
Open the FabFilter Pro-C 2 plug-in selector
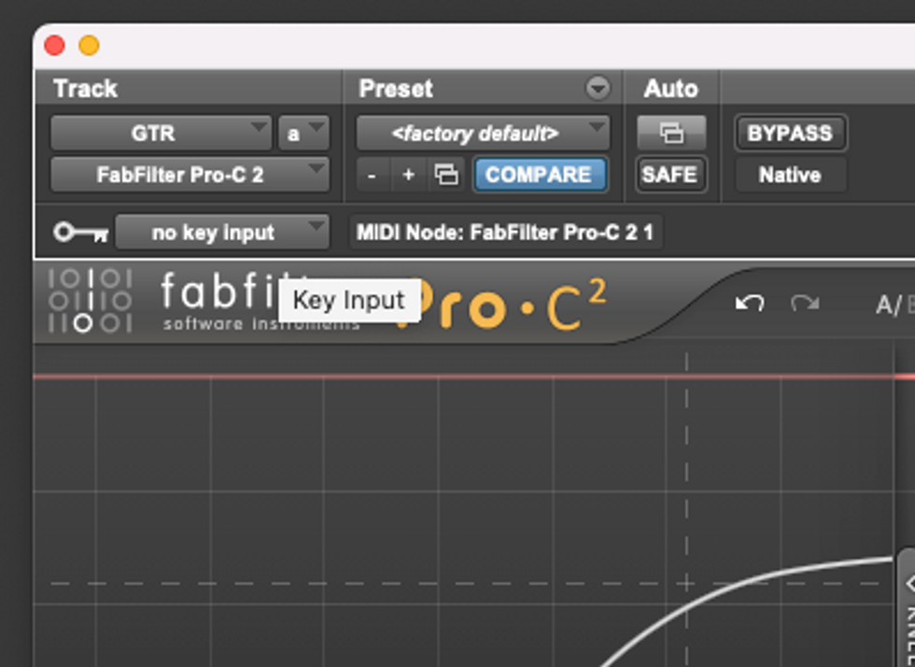(x=190, y=175)
